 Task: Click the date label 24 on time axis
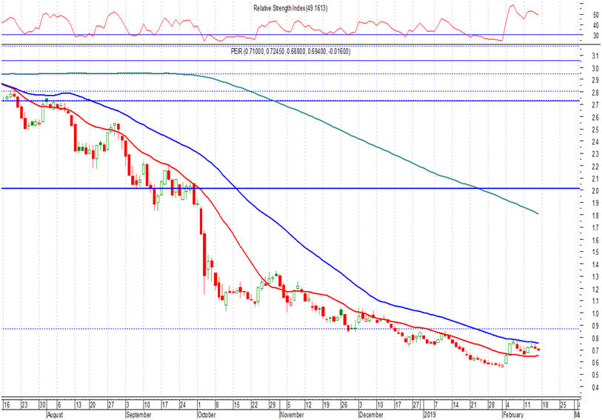183,405
